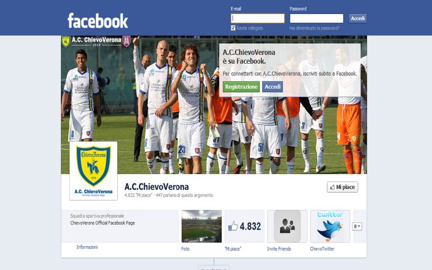This screenshot has height=270, width=432.
Task: Open the stadium Foto thumbnail
Action: (202, 226)
